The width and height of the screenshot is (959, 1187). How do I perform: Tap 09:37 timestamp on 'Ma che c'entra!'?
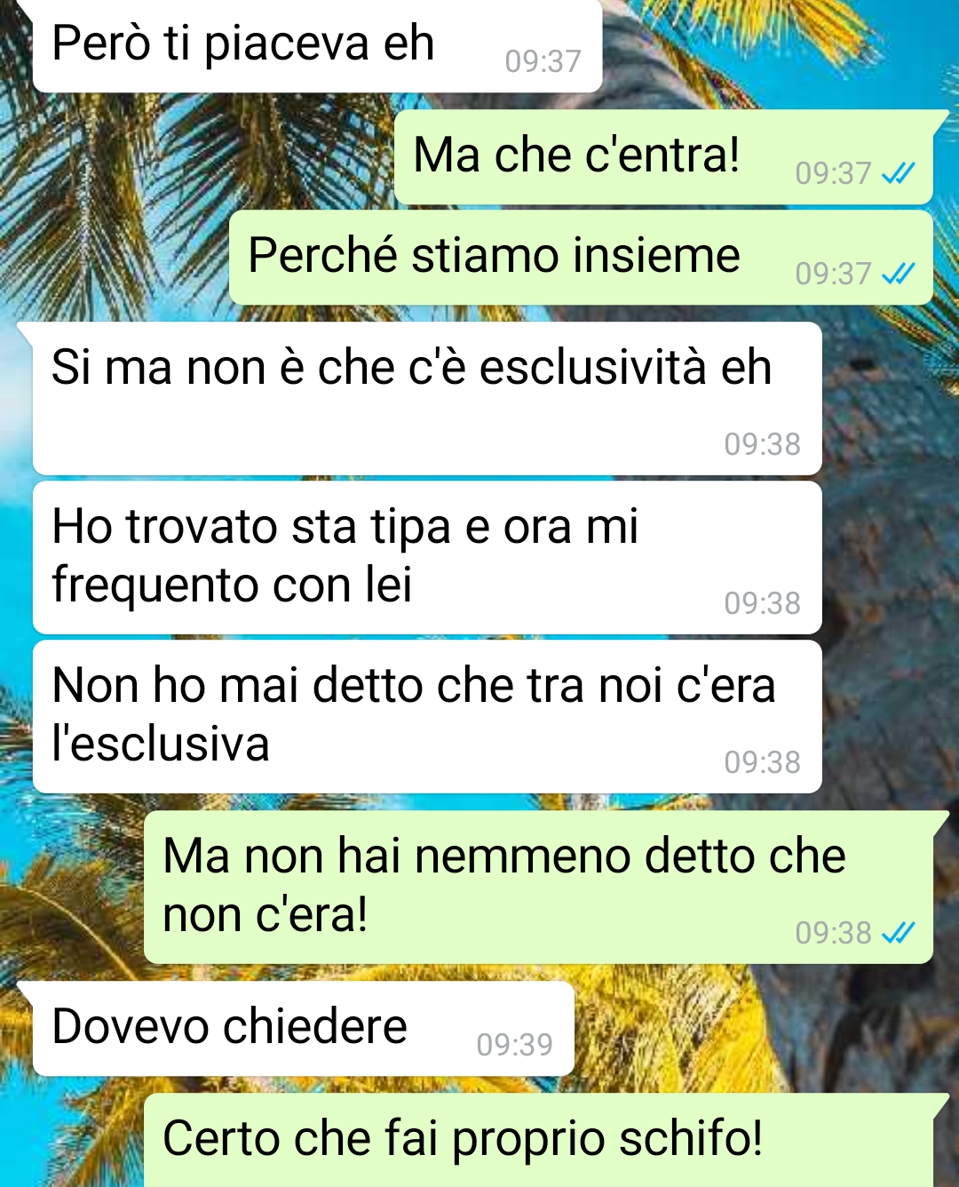(x=833, y=173)
